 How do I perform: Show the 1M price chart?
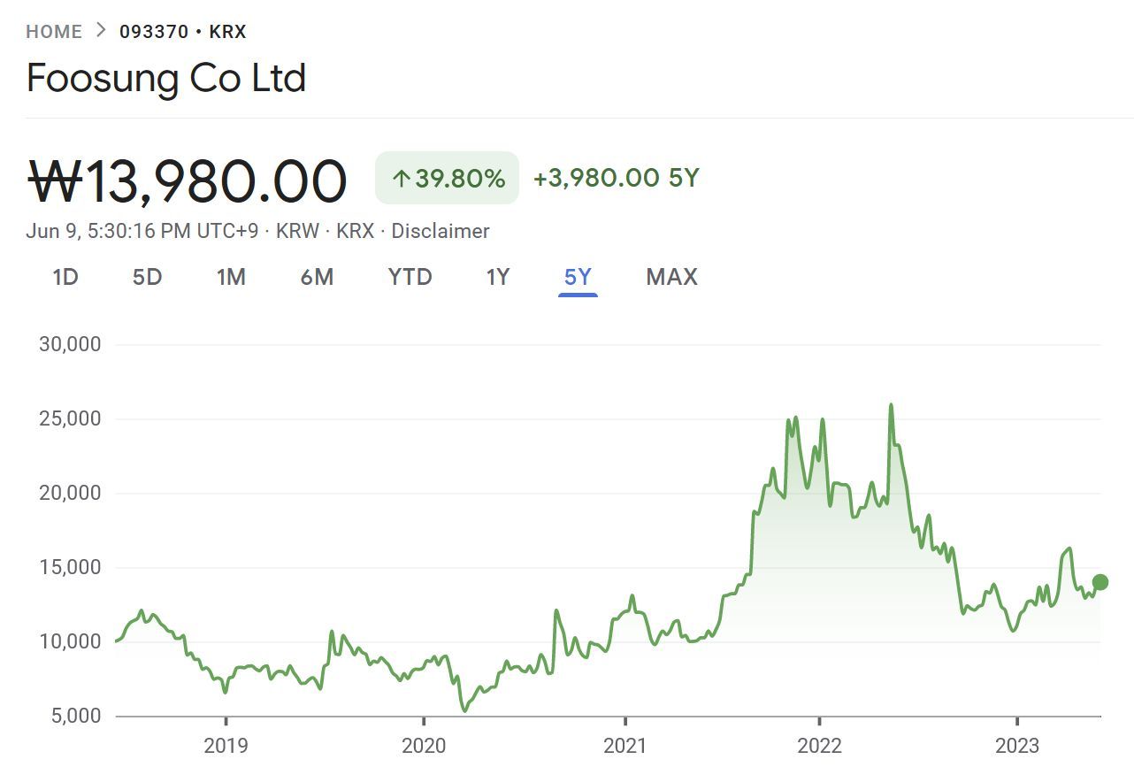coord(231,278)
